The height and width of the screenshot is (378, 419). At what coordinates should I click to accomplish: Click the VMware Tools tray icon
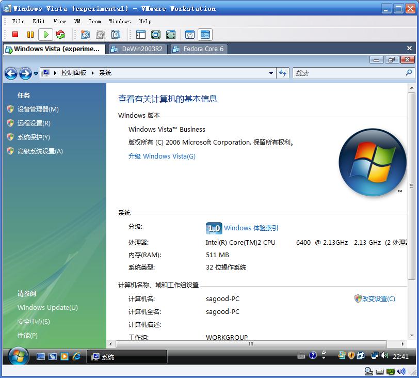coord(361,355)
